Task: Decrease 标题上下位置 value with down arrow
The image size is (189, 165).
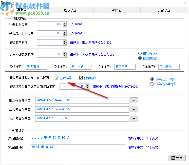Action: click(x=65, y=25)
